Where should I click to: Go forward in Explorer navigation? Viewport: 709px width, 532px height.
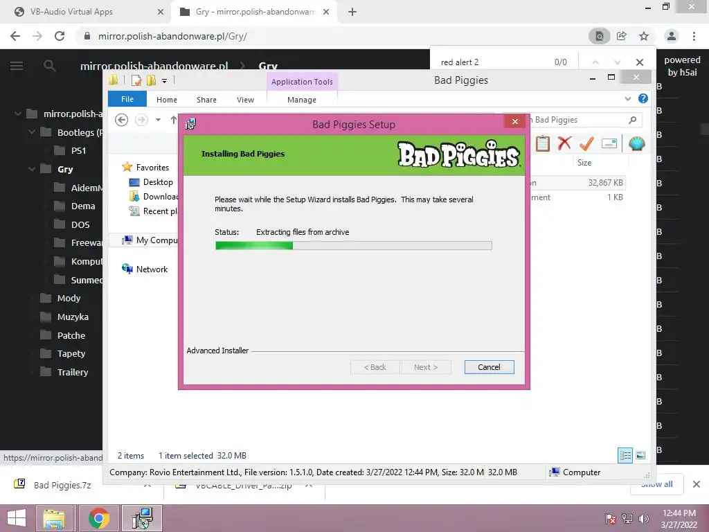(x=141, y=120)
